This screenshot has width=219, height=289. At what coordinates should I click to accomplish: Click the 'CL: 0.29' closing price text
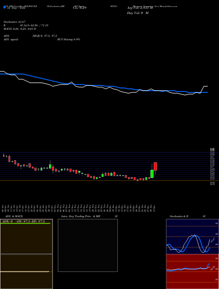(x=80, y=8)
